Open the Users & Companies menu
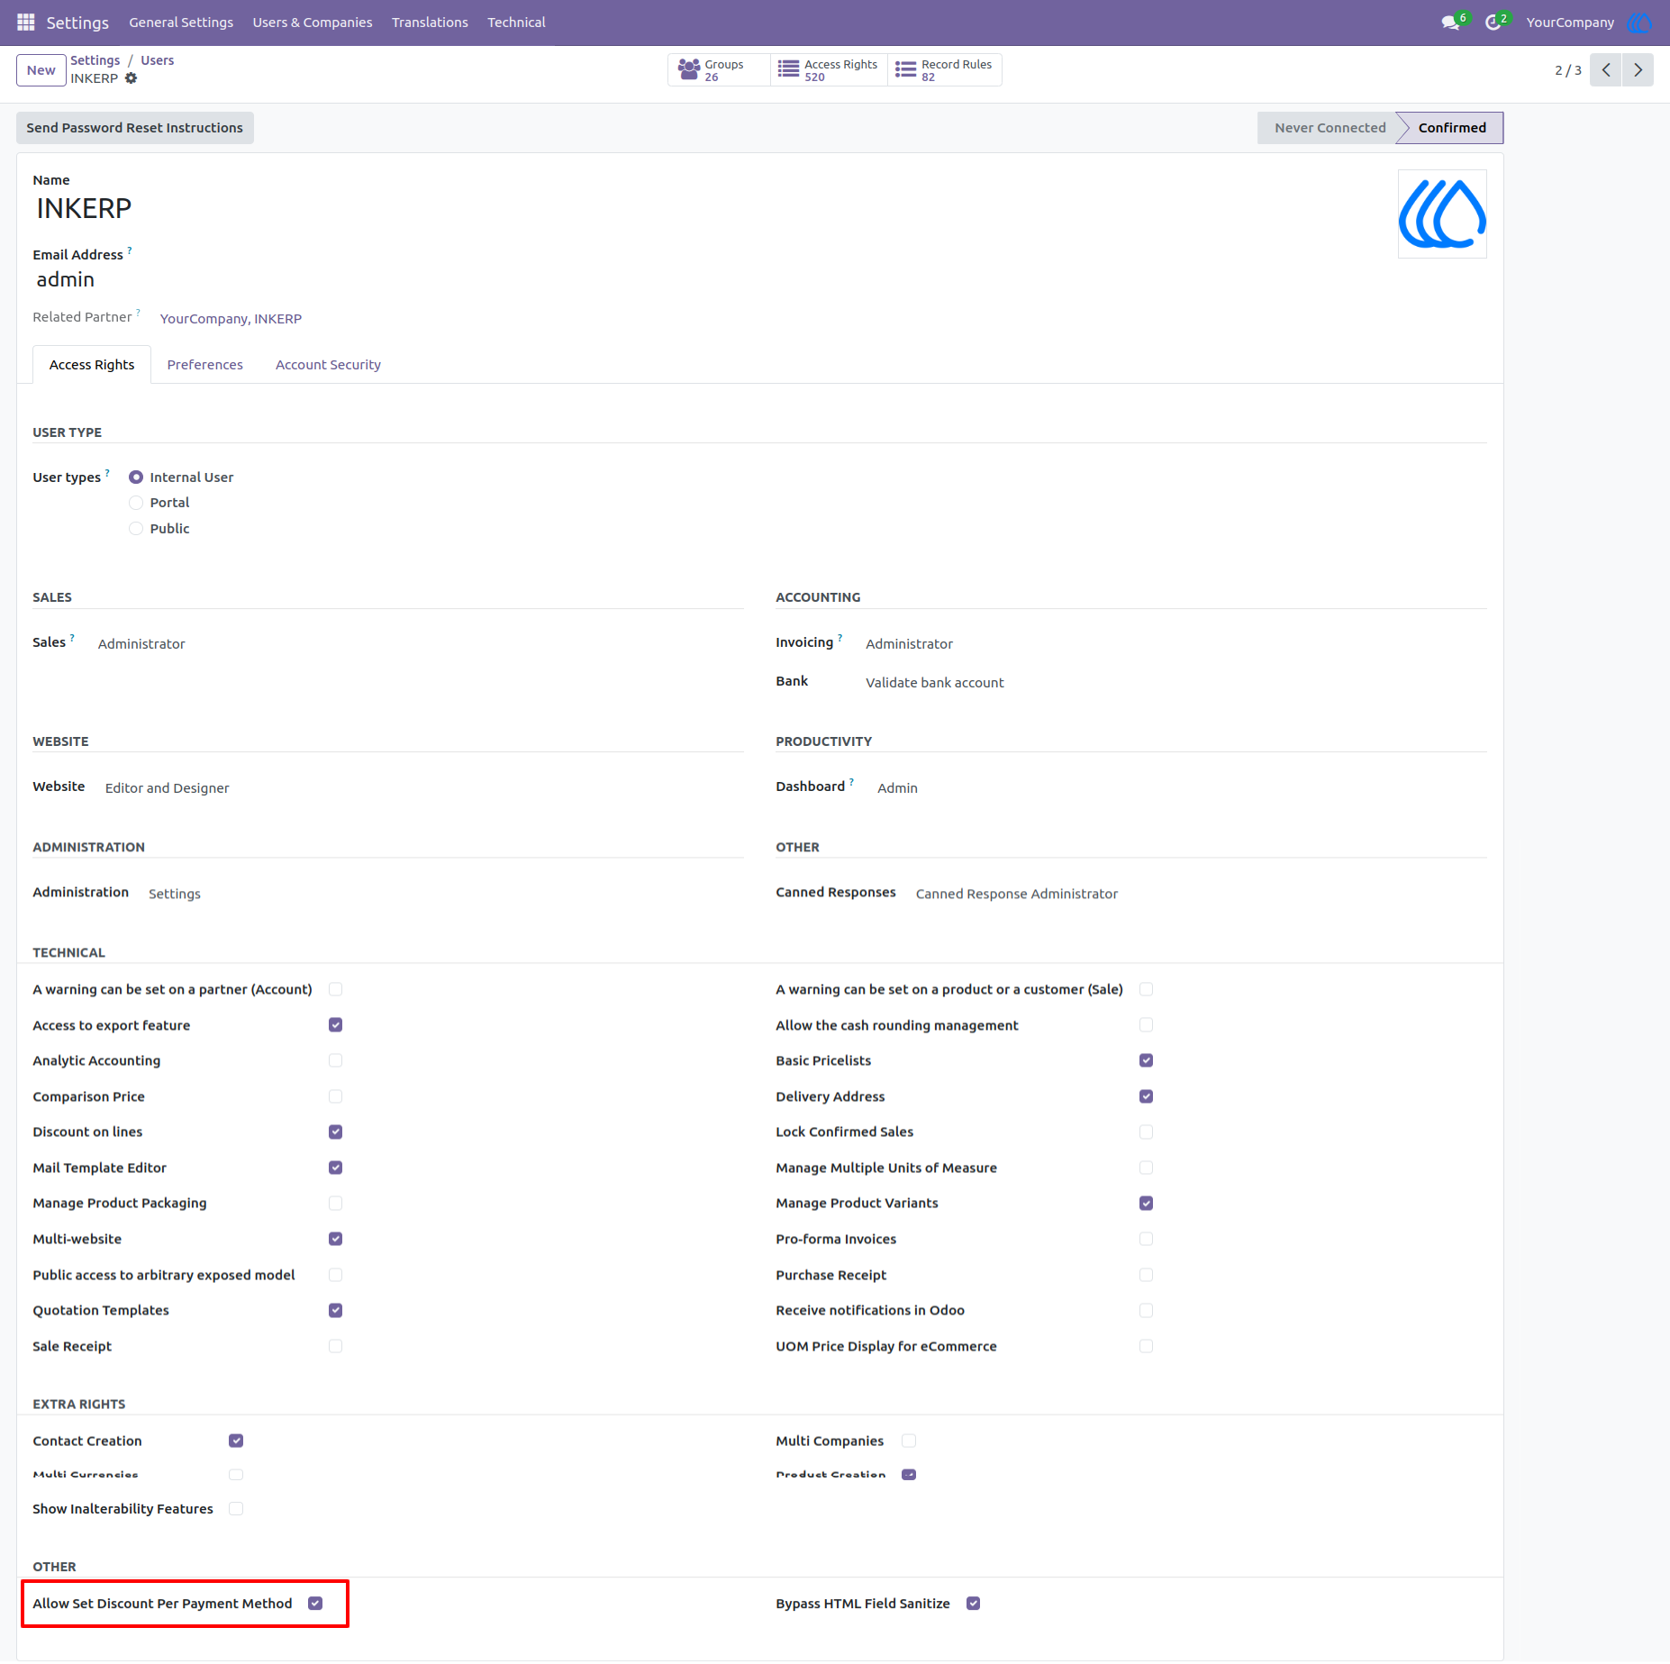This screenshot has width=1670, height=1664. (x=313, y=23)
